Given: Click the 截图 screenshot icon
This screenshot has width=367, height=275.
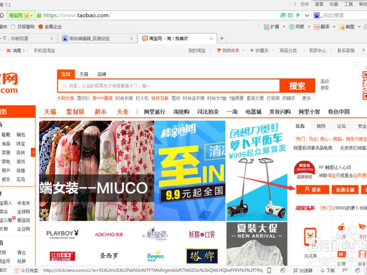Looking at the screenshot, I should click(342, 27).
